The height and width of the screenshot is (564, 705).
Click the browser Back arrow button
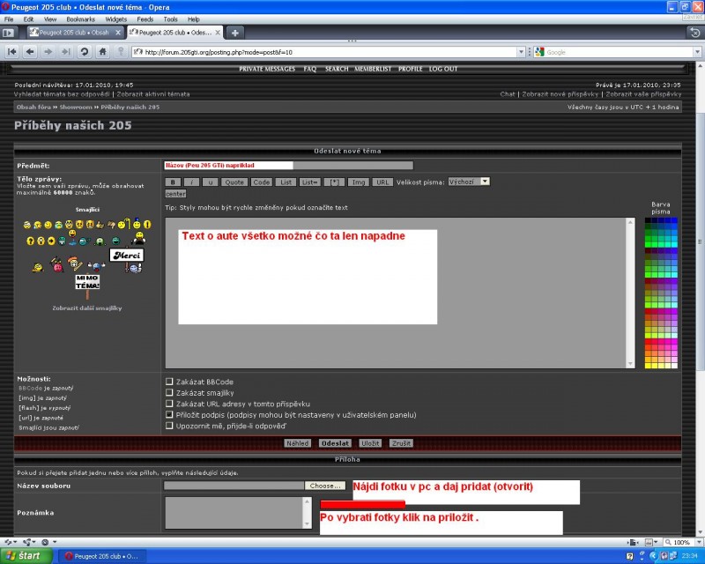click(30, 52)
